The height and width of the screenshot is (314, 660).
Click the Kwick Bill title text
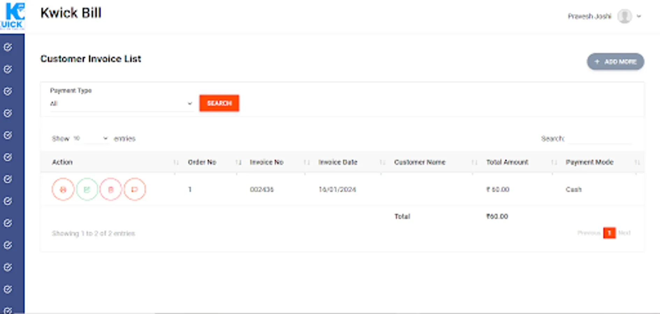[71, 13]
